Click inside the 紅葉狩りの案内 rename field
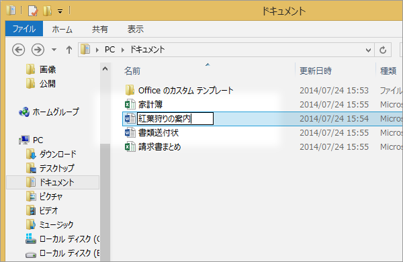Image resolution: width=403 pixels, height=262 pixels. pyautogui.click(x=175, y=118)
